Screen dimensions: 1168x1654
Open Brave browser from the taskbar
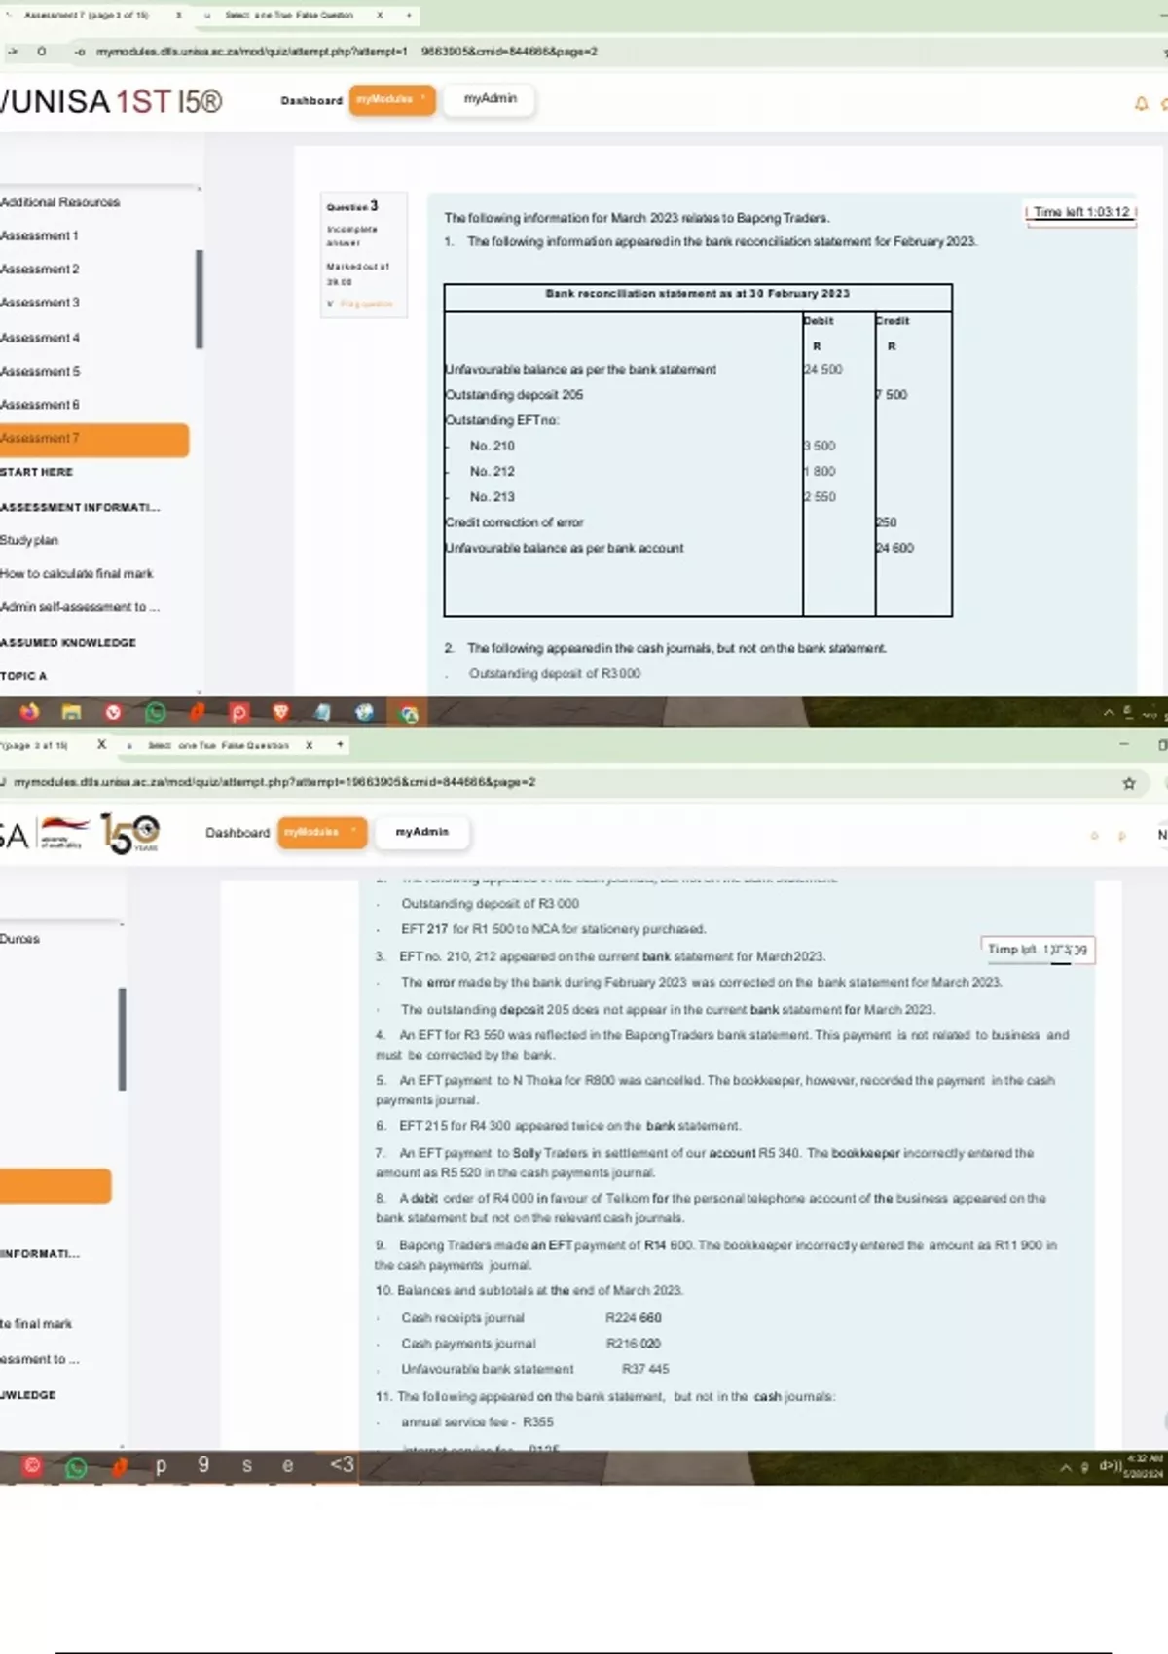click(x=281, y=712)
